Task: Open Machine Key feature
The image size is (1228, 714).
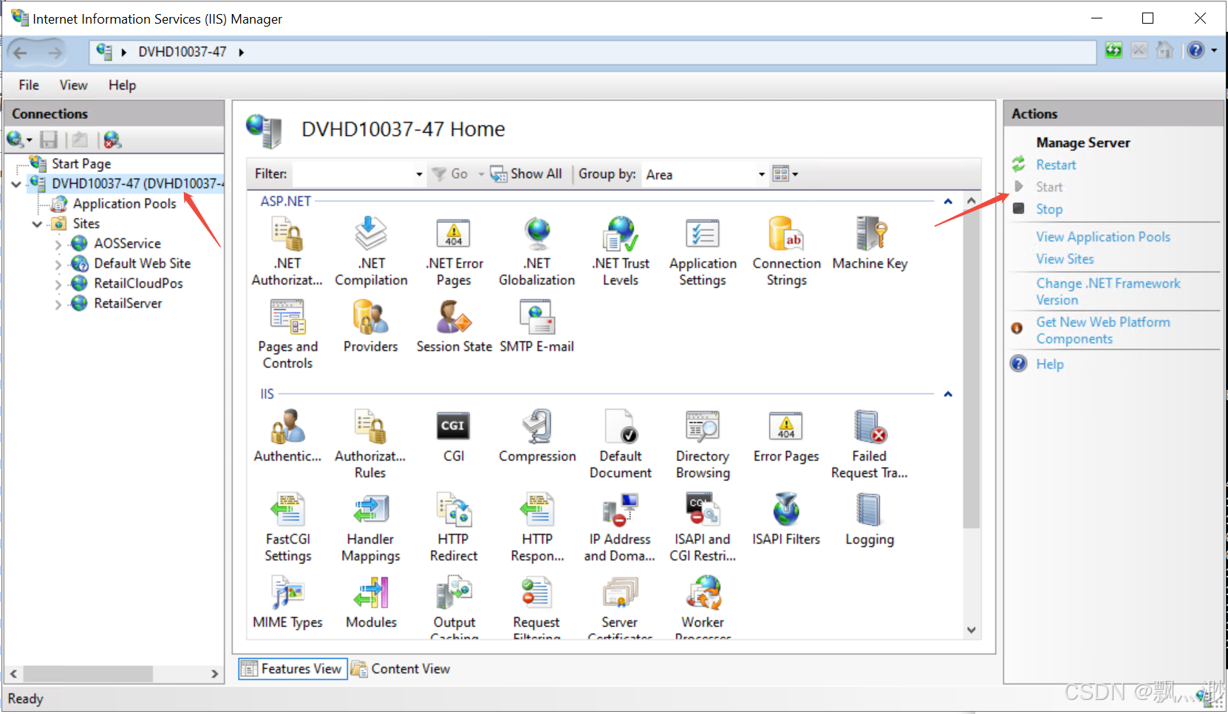Action: 870,244
